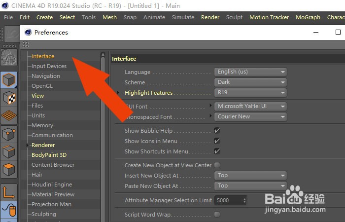The height and width of the screenshot is (222, 345).
Task: Open the MoGraph menu
Action: coord(308,17)
